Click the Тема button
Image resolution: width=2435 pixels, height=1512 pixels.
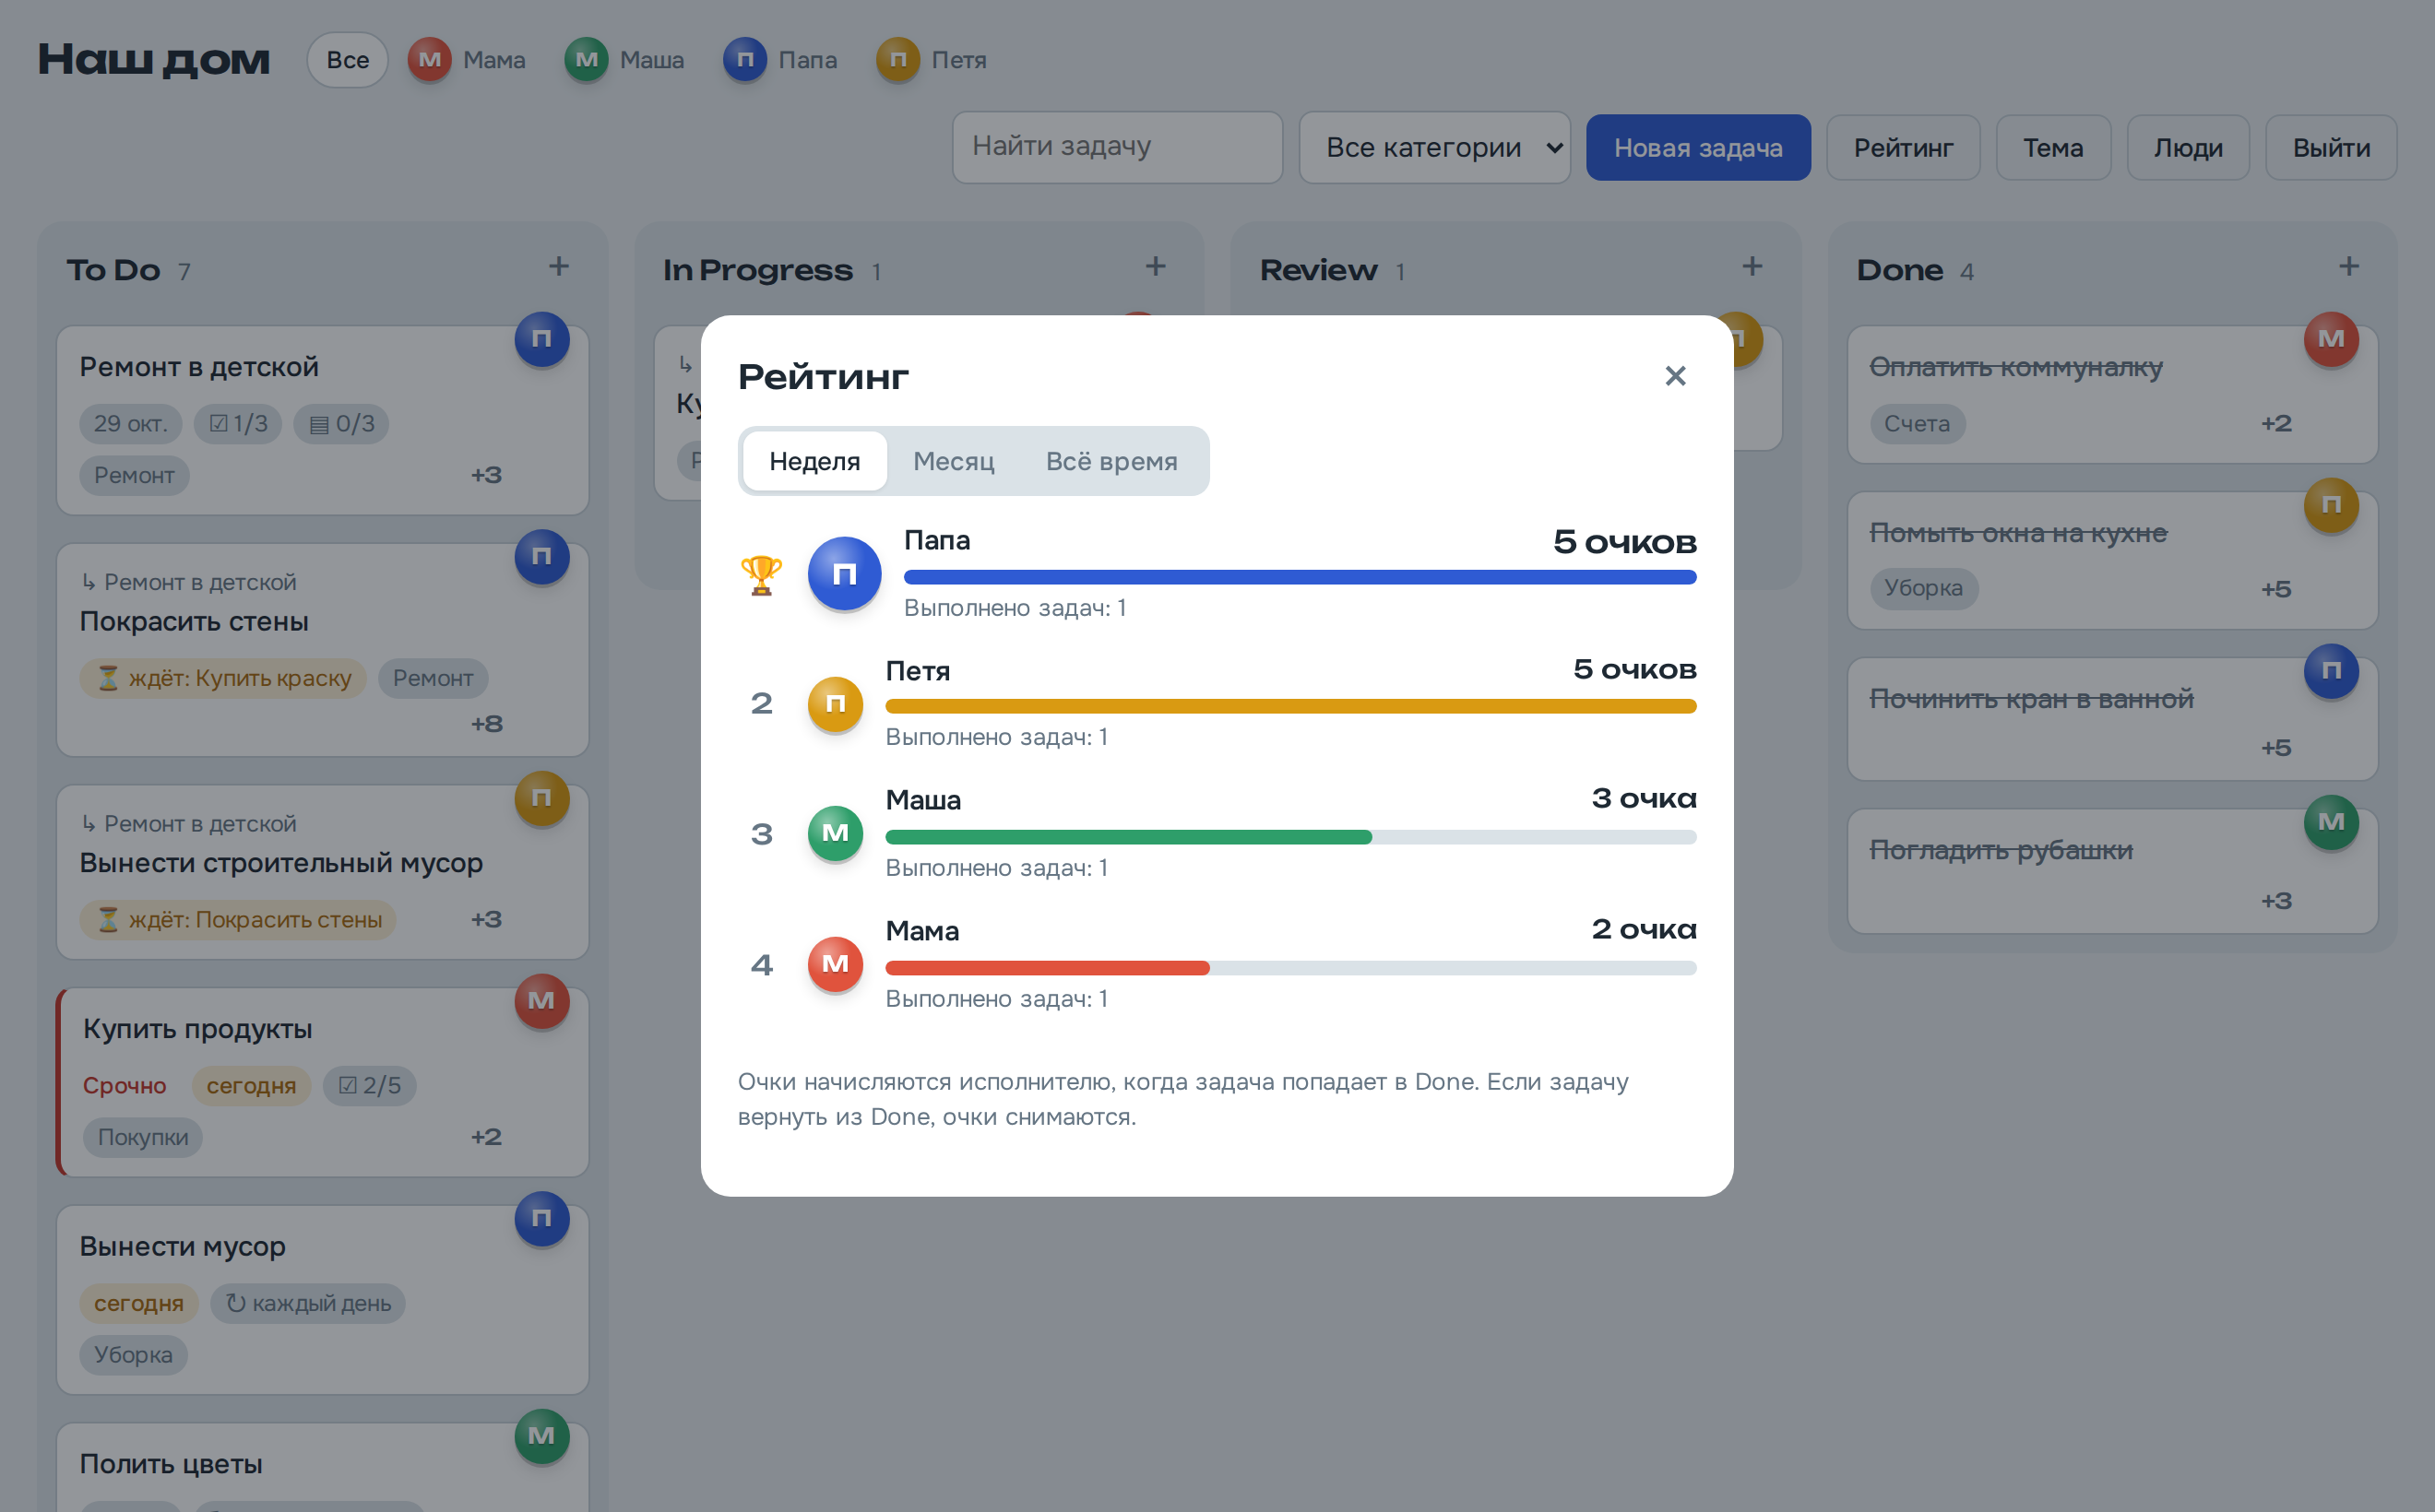tap(2053, 148)
